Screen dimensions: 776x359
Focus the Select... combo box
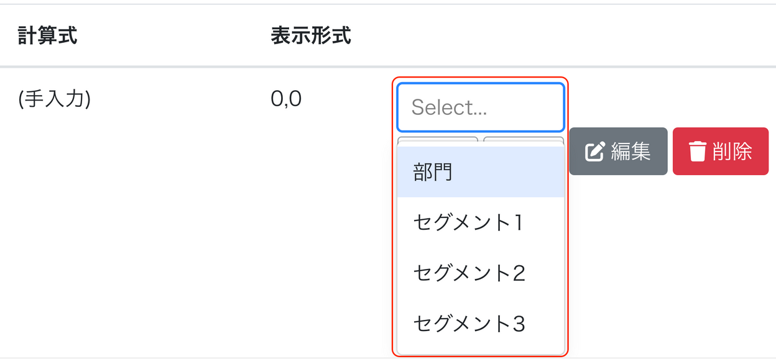[x=481, y=107]
